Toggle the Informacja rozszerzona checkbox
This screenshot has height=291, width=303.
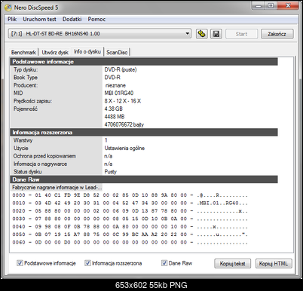(87, 263)
